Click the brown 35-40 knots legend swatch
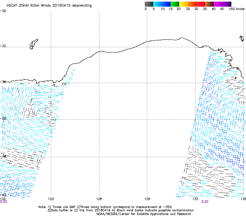This screenshot has width=246, height=216. click(x=209, y=4)
